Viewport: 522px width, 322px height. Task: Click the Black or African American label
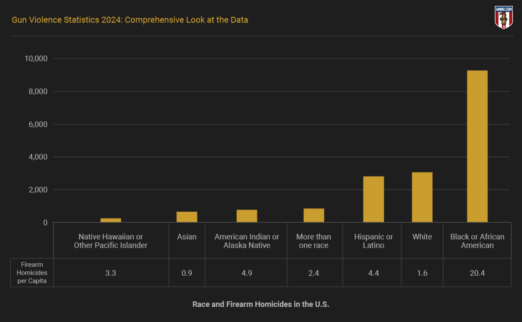tap(477, 241)
